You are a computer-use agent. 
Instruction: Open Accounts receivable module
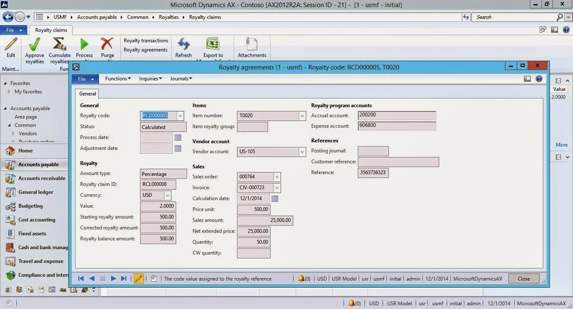coord(34,178)
